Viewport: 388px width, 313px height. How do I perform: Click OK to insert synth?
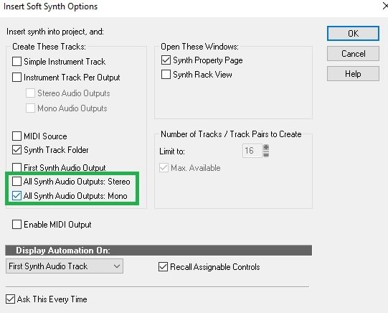[353, 34]
